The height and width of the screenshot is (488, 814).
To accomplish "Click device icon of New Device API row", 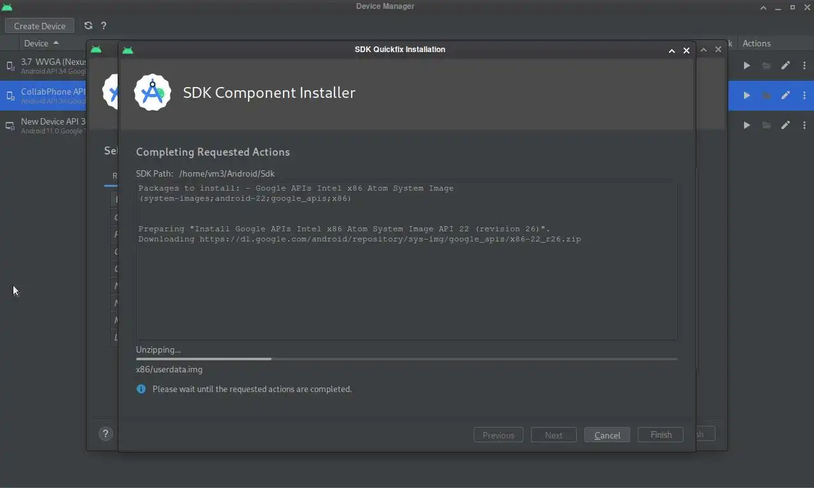I will pos(10,126).
